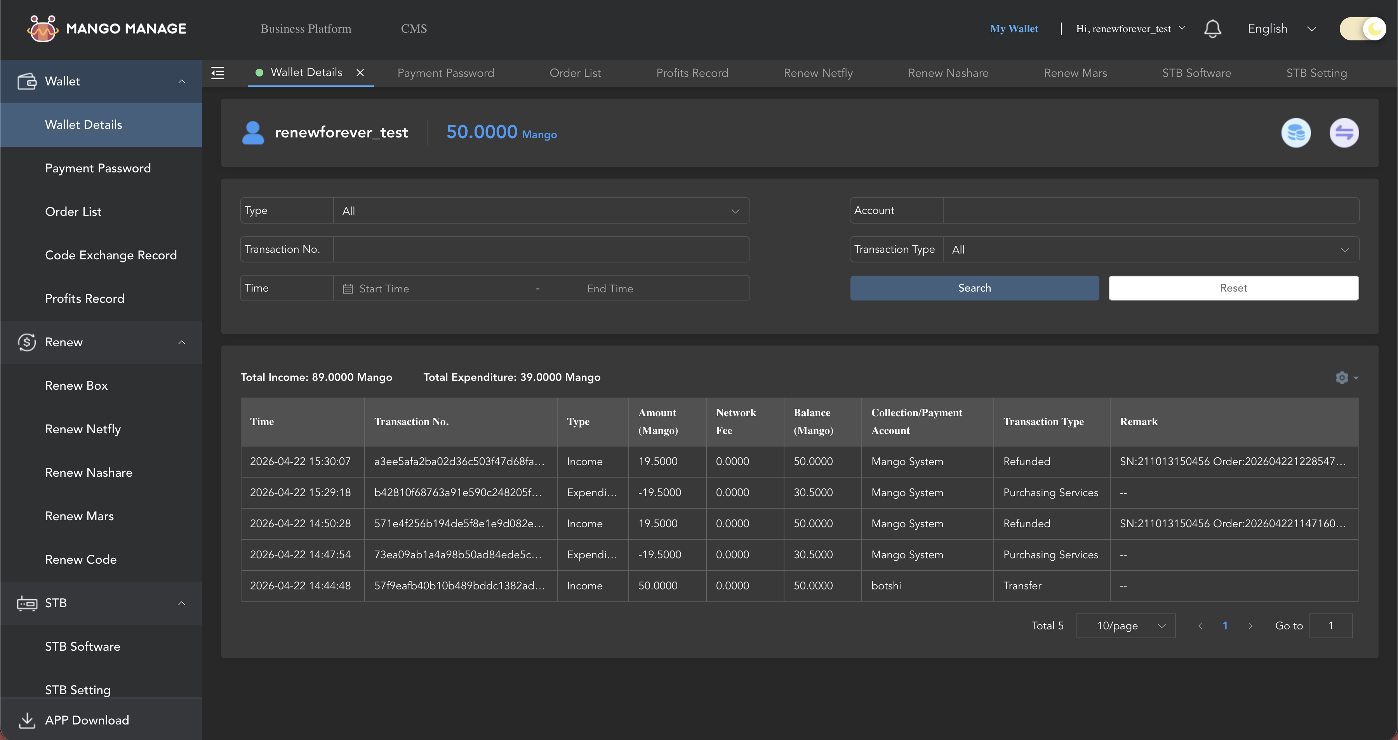Click the Search button

pyautogui.click(x=974, y=288)
